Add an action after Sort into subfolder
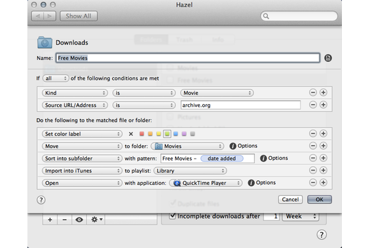Screen dimensions: 370x248 coord(323,158)
